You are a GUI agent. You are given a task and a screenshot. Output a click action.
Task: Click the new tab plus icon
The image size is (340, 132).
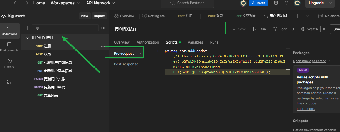coord(298,16)
